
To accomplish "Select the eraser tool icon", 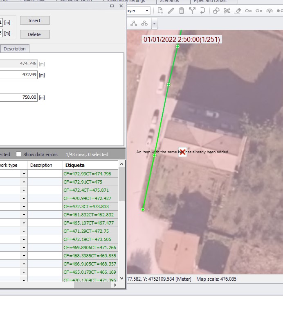I will (238, 11).
